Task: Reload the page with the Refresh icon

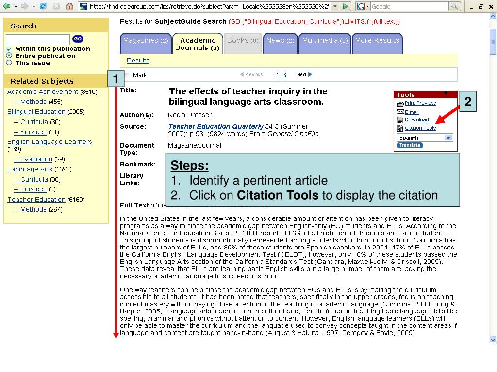Action: (43, 6)
